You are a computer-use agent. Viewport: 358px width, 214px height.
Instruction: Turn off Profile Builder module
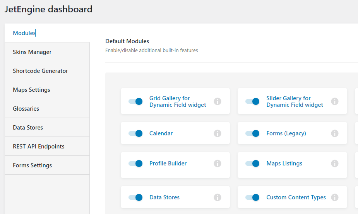click(135, 163)
